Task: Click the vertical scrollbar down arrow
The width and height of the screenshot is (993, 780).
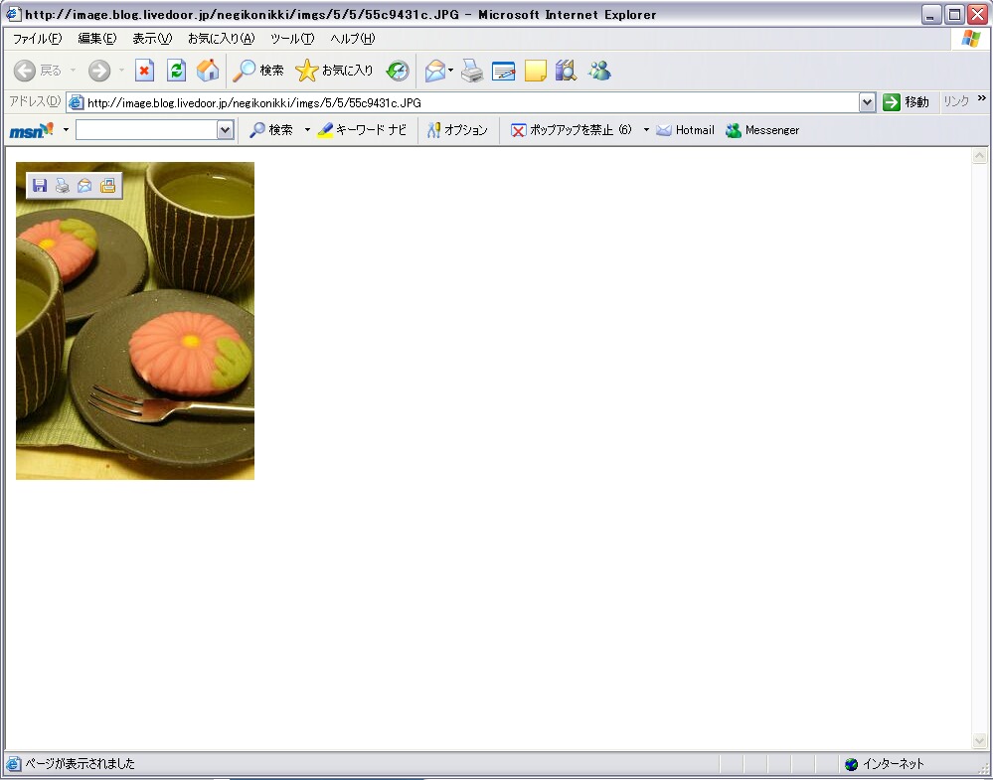Action: [x=980, y=740]
